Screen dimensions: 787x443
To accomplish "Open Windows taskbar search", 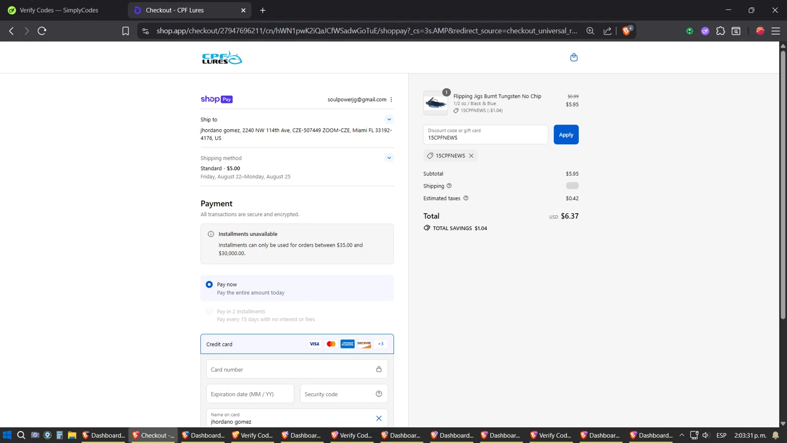I will click(21, 435).
